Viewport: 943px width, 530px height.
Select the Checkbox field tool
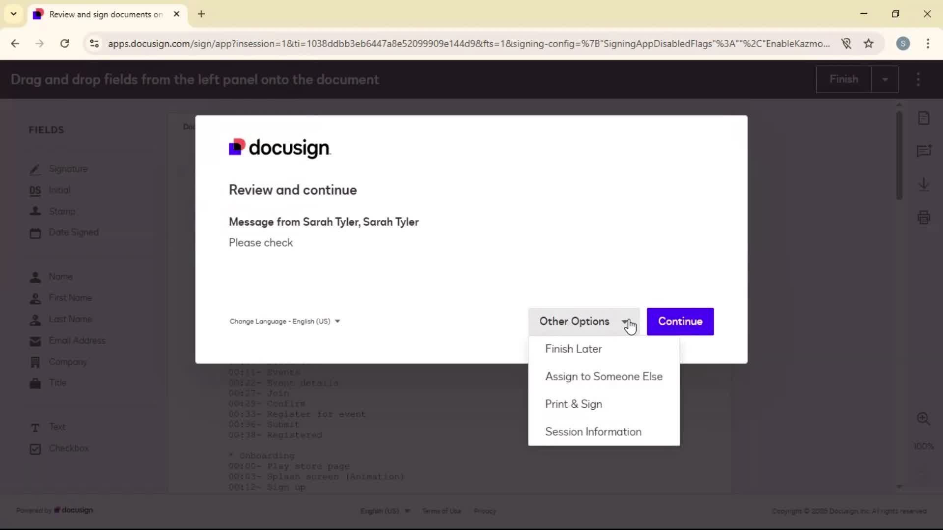(x=59, y=449)
